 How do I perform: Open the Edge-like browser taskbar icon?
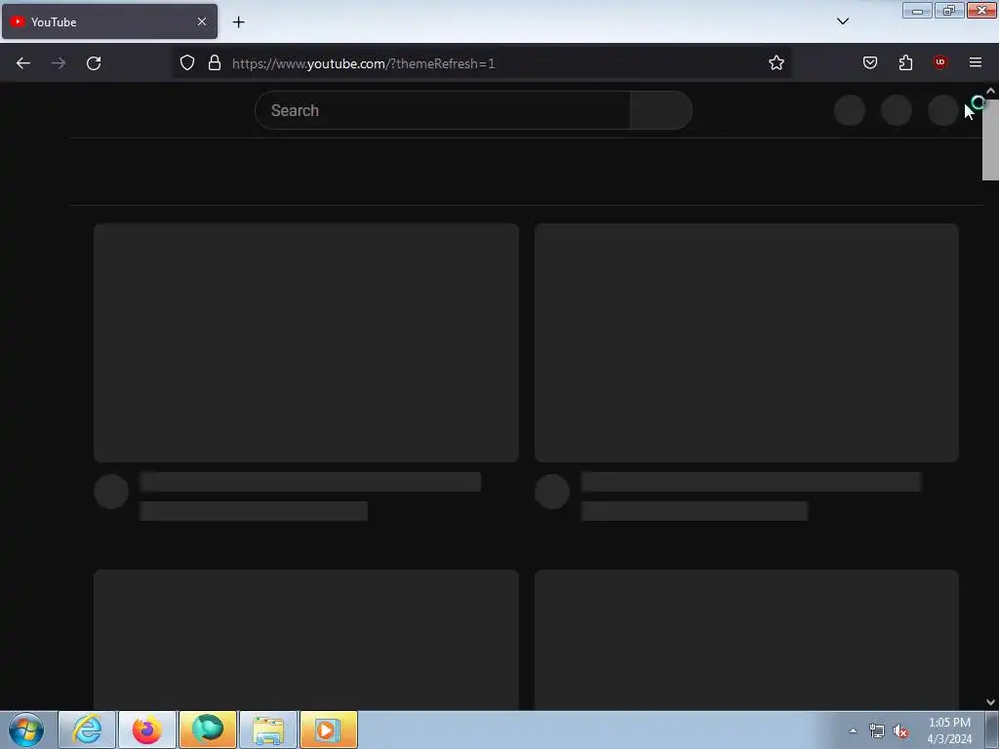click(208, 729)
